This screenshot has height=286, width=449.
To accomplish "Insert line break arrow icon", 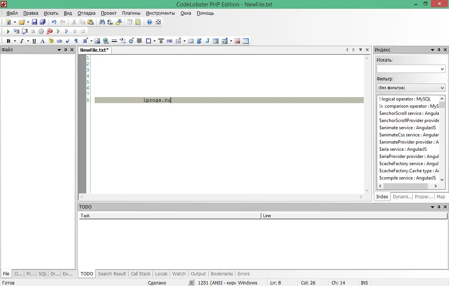I will (68, 41).
